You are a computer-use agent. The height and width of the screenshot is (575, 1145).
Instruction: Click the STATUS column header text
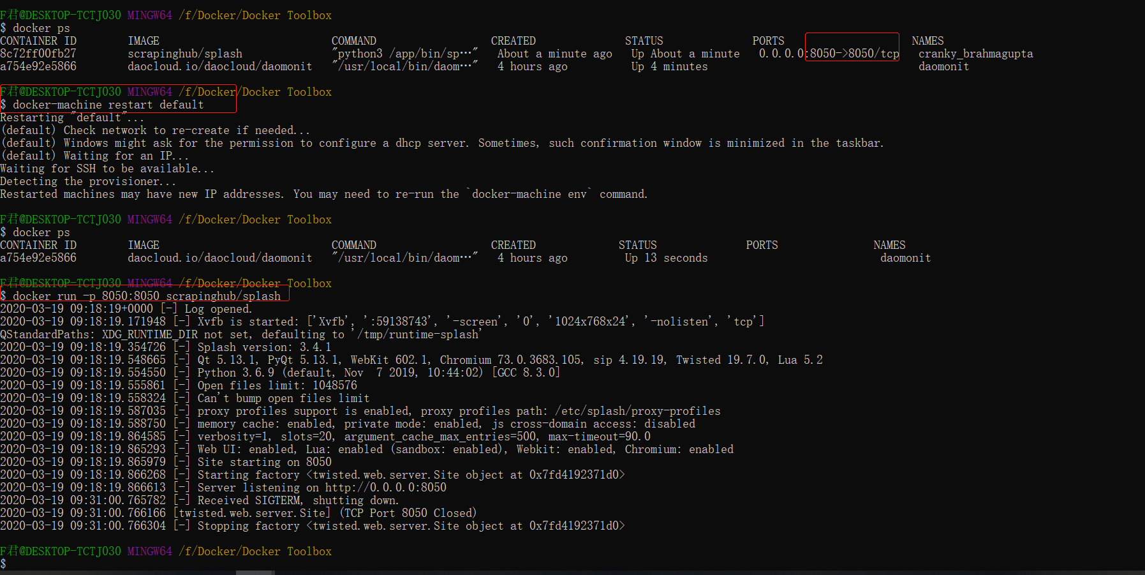click(x=644, y=40)
